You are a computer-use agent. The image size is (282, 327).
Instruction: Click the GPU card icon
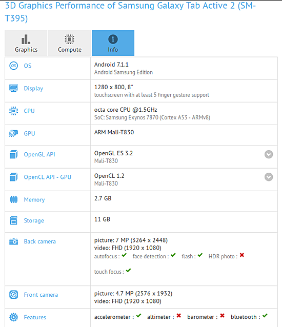(x=13, y=133)
